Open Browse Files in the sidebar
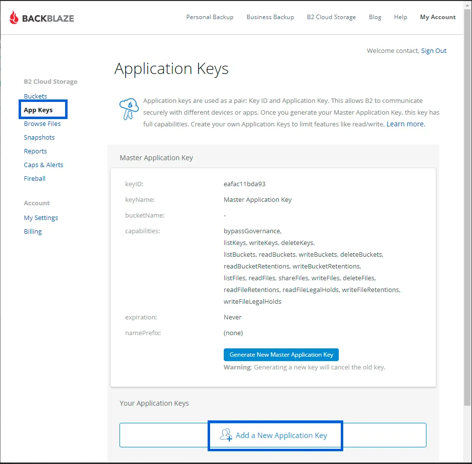The image size is (472, 464). (42, 124)
